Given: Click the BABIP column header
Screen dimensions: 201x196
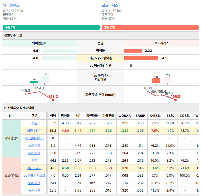Looking at the screenshot, I should [140, 116].
